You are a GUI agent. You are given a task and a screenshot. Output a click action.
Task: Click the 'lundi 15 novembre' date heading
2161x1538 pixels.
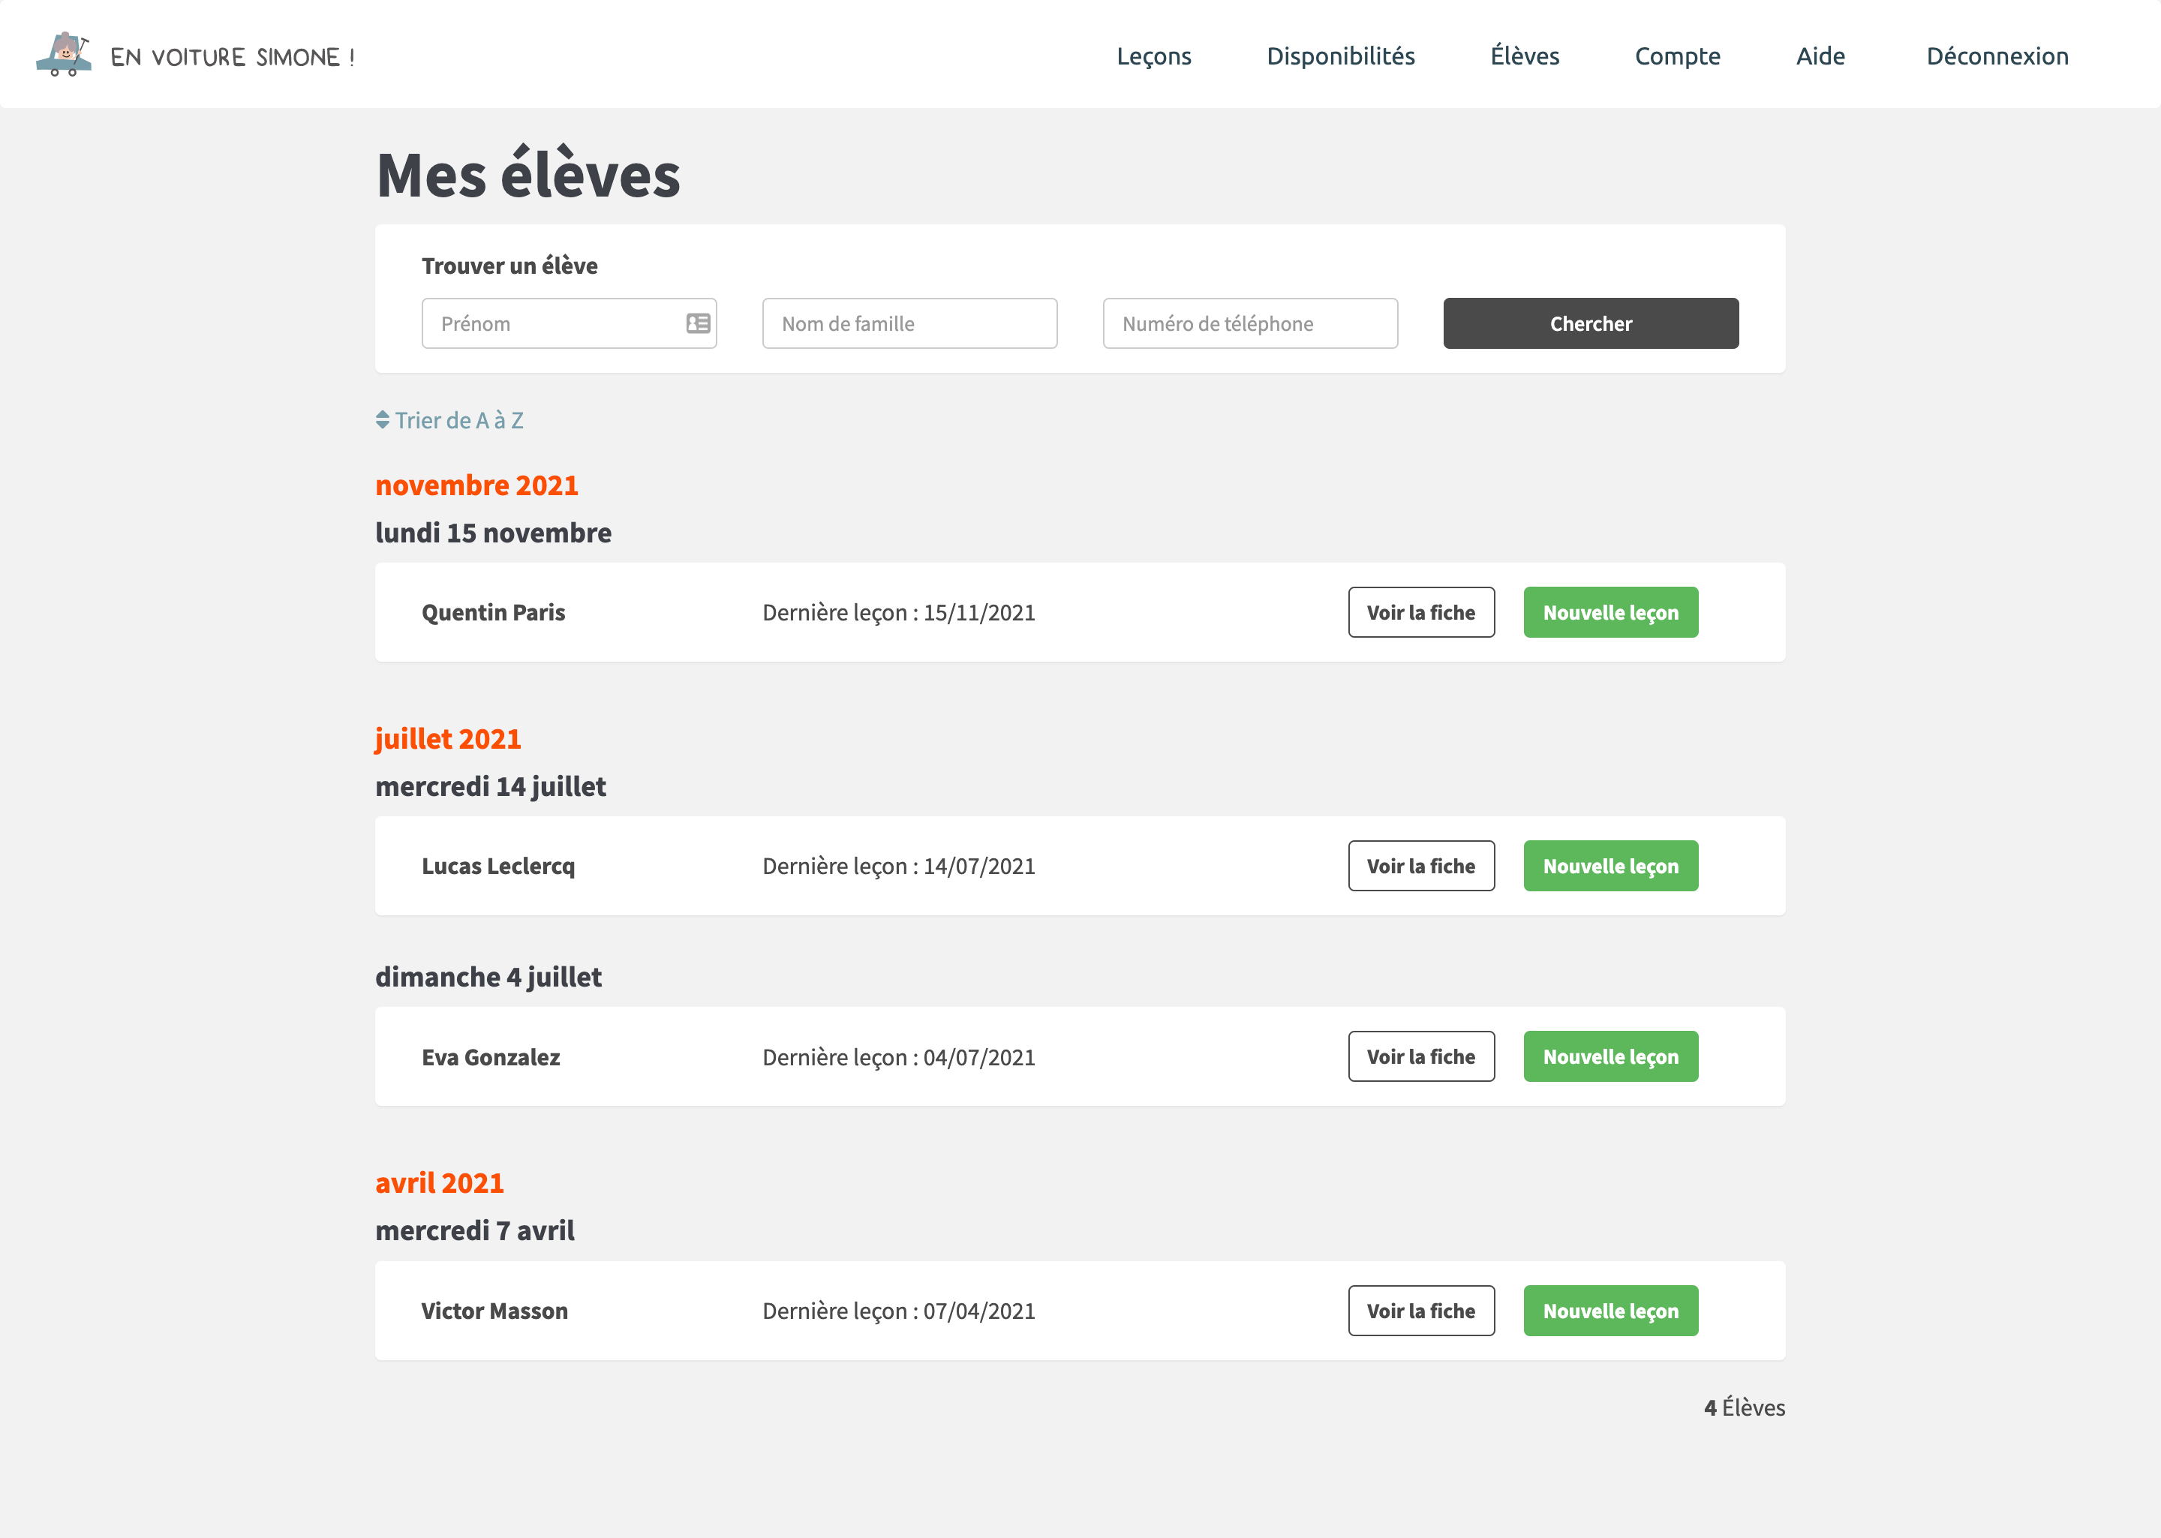[494, 533]
